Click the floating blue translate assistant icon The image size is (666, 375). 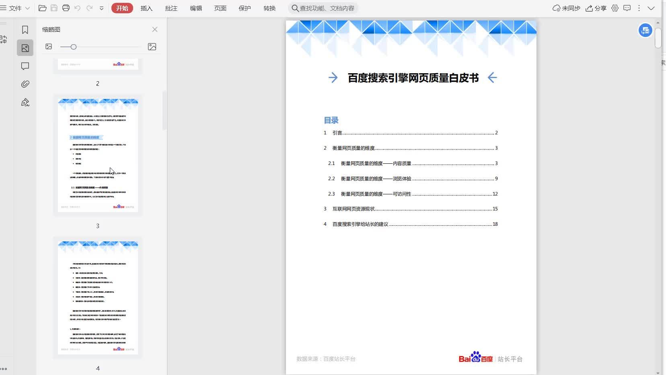pyautogui.click(x=645, y=30)
